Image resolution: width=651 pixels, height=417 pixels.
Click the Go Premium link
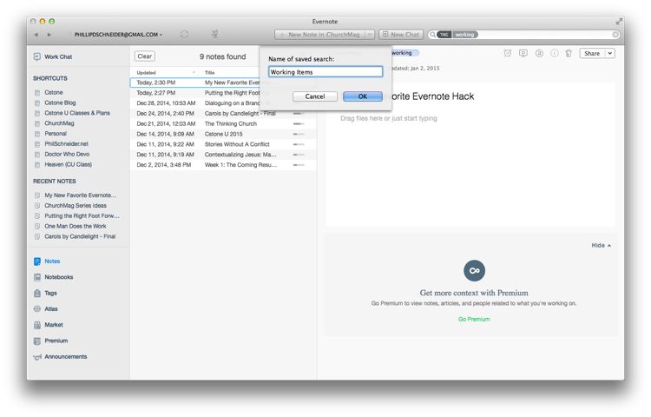coord(474,319)
